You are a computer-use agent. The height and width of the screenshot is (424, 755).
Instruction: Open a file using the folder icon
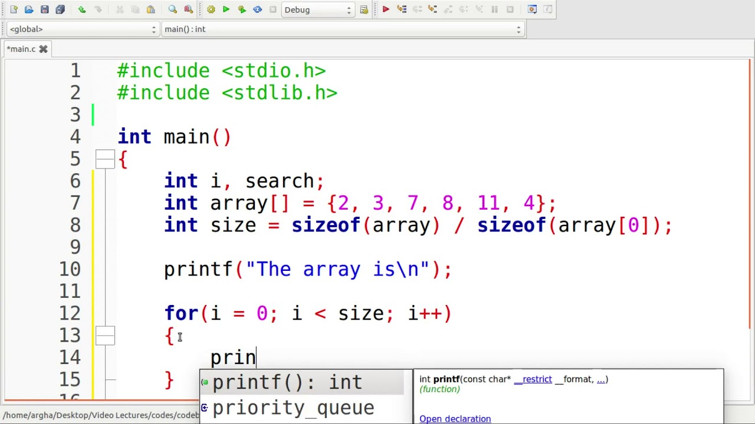pyautogui.click(x=29, y=9)
